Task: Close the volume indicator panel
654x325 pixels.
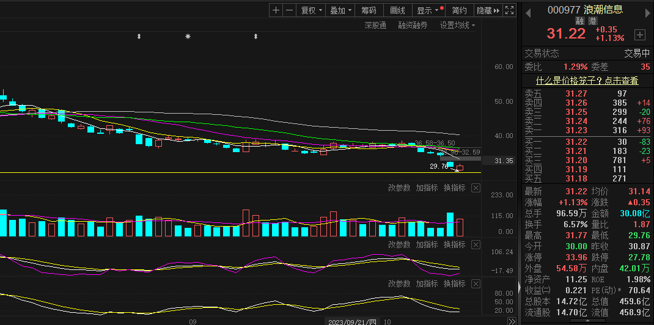Action: click(x=476, y=188)
